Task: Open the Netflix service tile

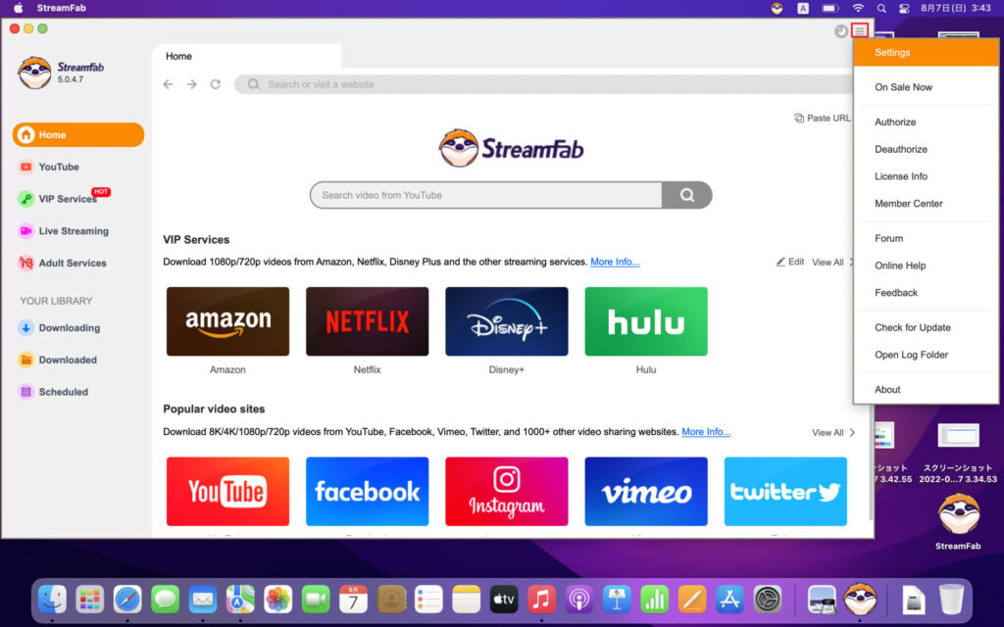Action: click(368, 321)
